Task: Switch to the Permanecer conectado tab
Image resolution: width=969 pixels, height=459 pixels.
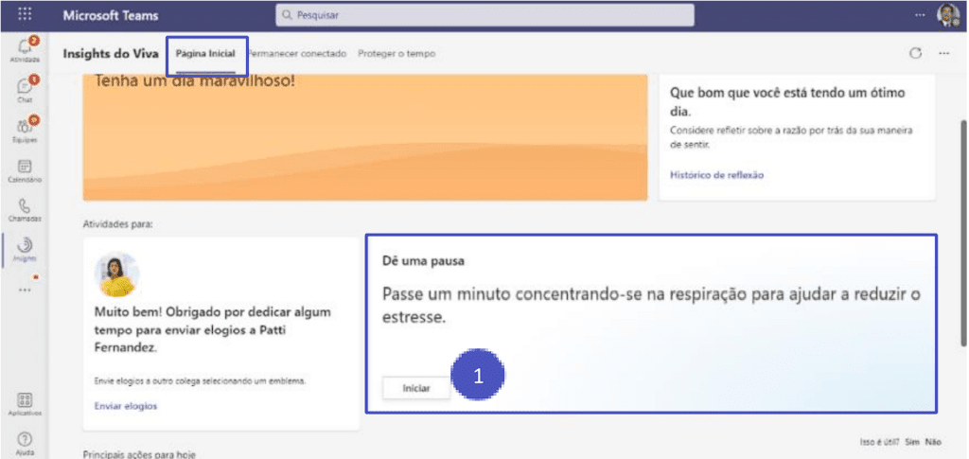Action: pyautogui.click(x=296, y=54)
